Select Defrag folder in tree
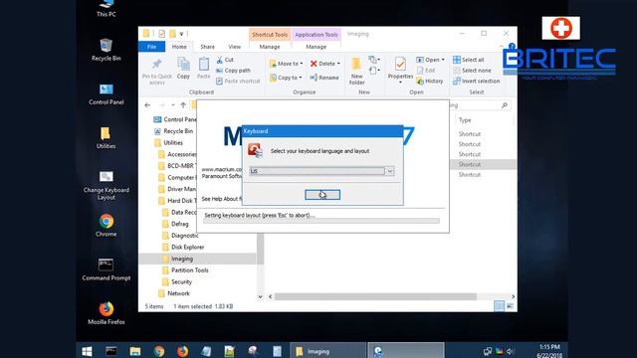 click(179, 224)
